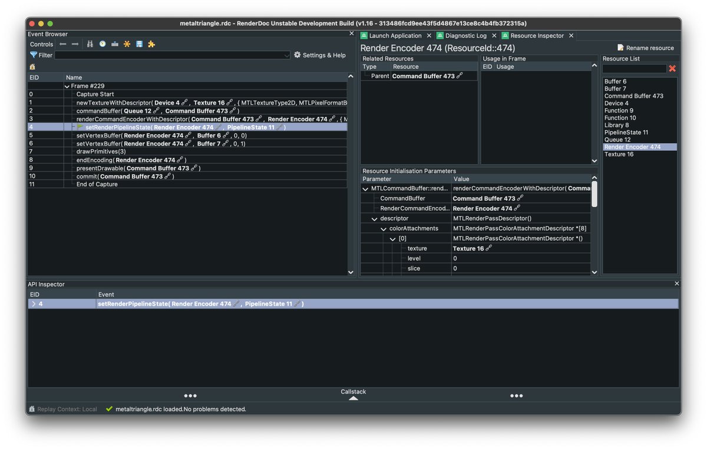Click Render Encoder 474 link icon in API Inspector
Viewport: 707px width, 449px height.
(x=236, y=304)
